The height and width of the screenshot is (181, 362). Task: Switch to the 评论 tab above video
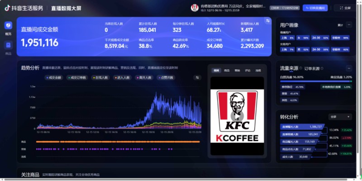pyautogui.click(x=248, y=71)
